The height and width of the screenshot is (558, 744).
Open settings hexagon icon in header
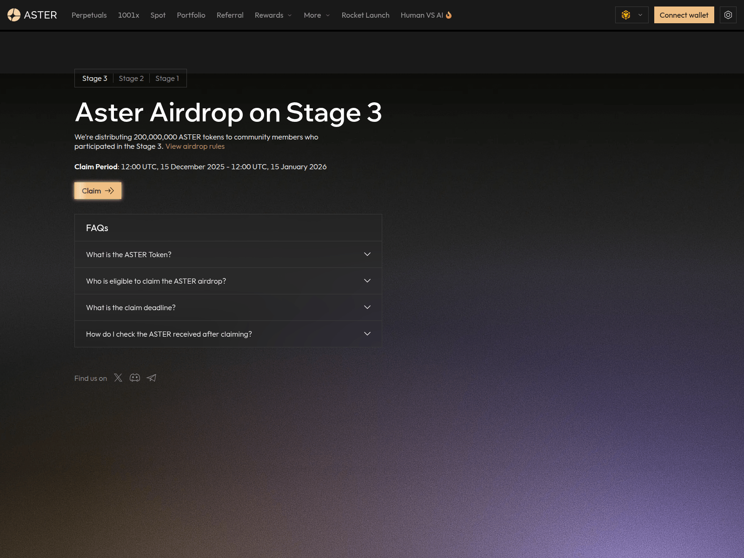click(728, 15)
